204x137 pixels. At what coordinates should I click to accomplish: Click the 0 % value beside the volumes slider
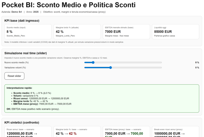click(x=197, y=67)
